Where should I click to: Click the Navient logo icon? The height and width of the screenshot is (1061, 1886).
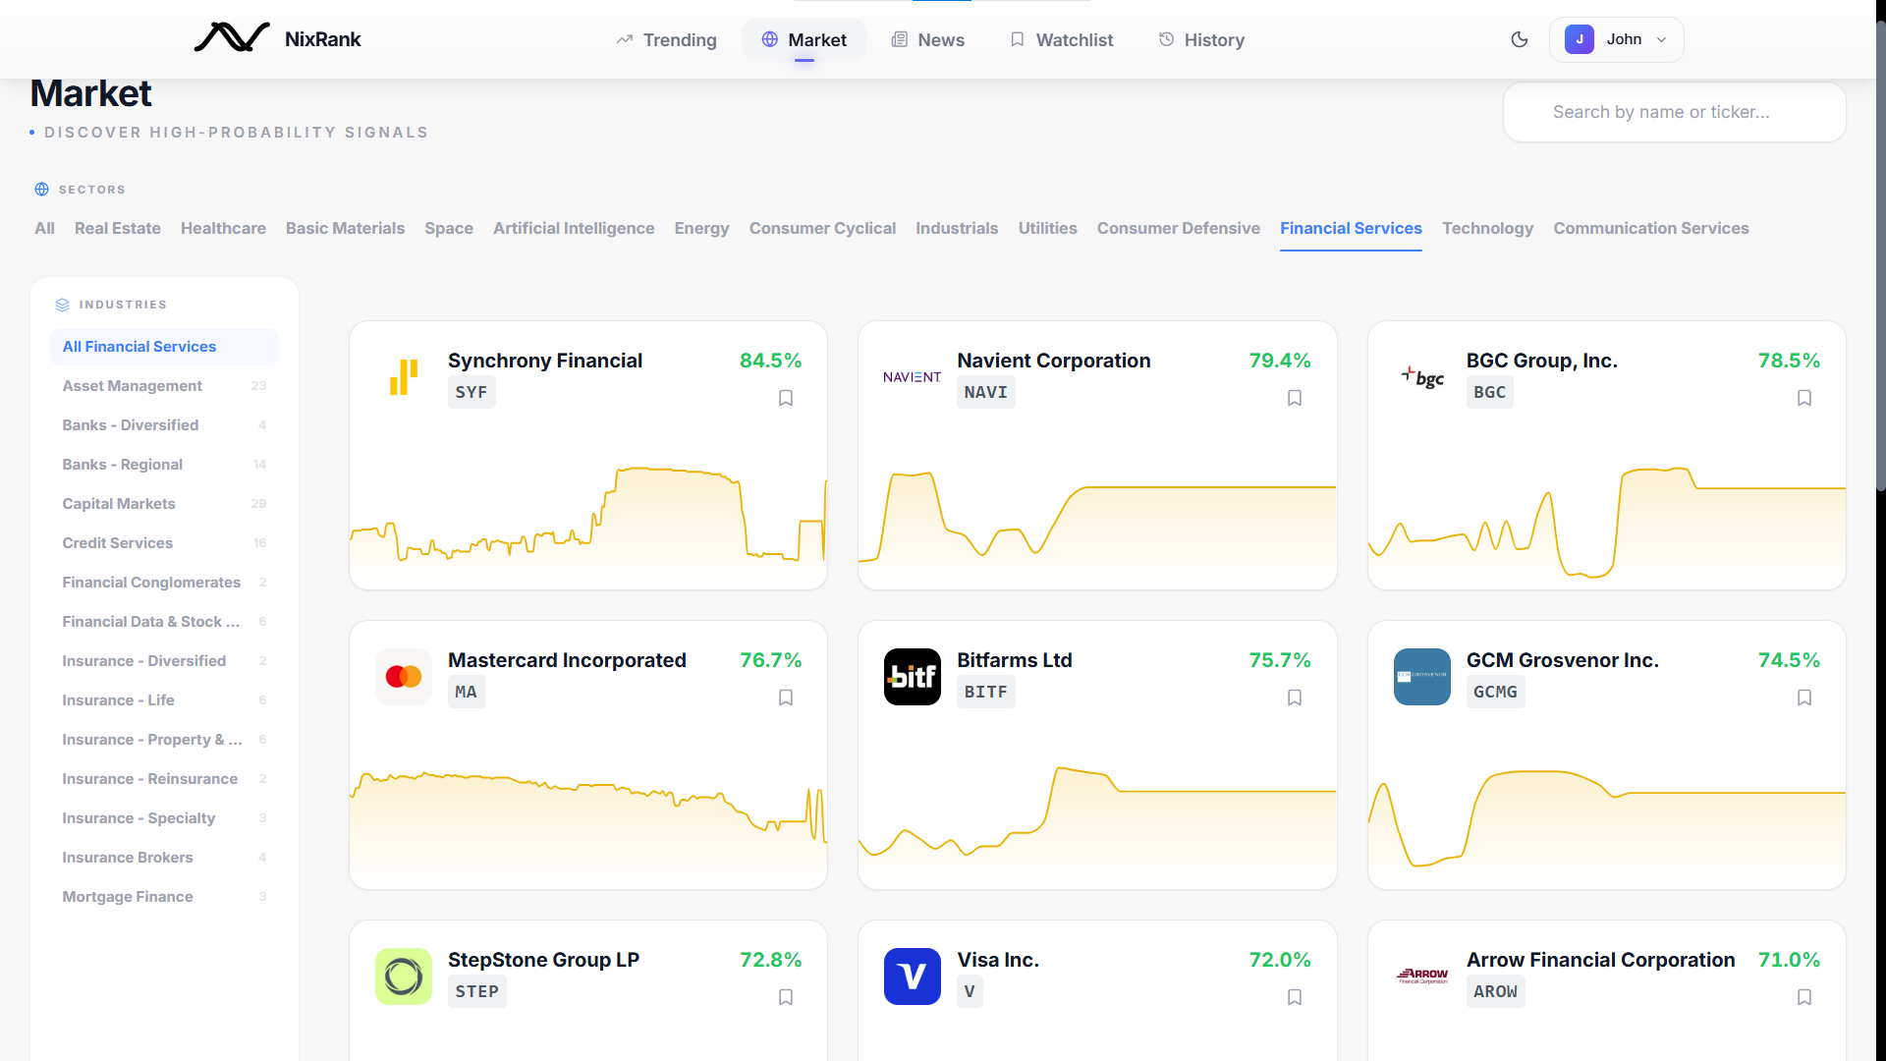click(x=913, y=377)
